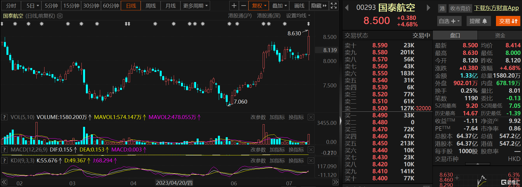This screenshot has width=522, height=187.
Task: Click the 收市竞价 status button
Action: (x=460, y=8)
